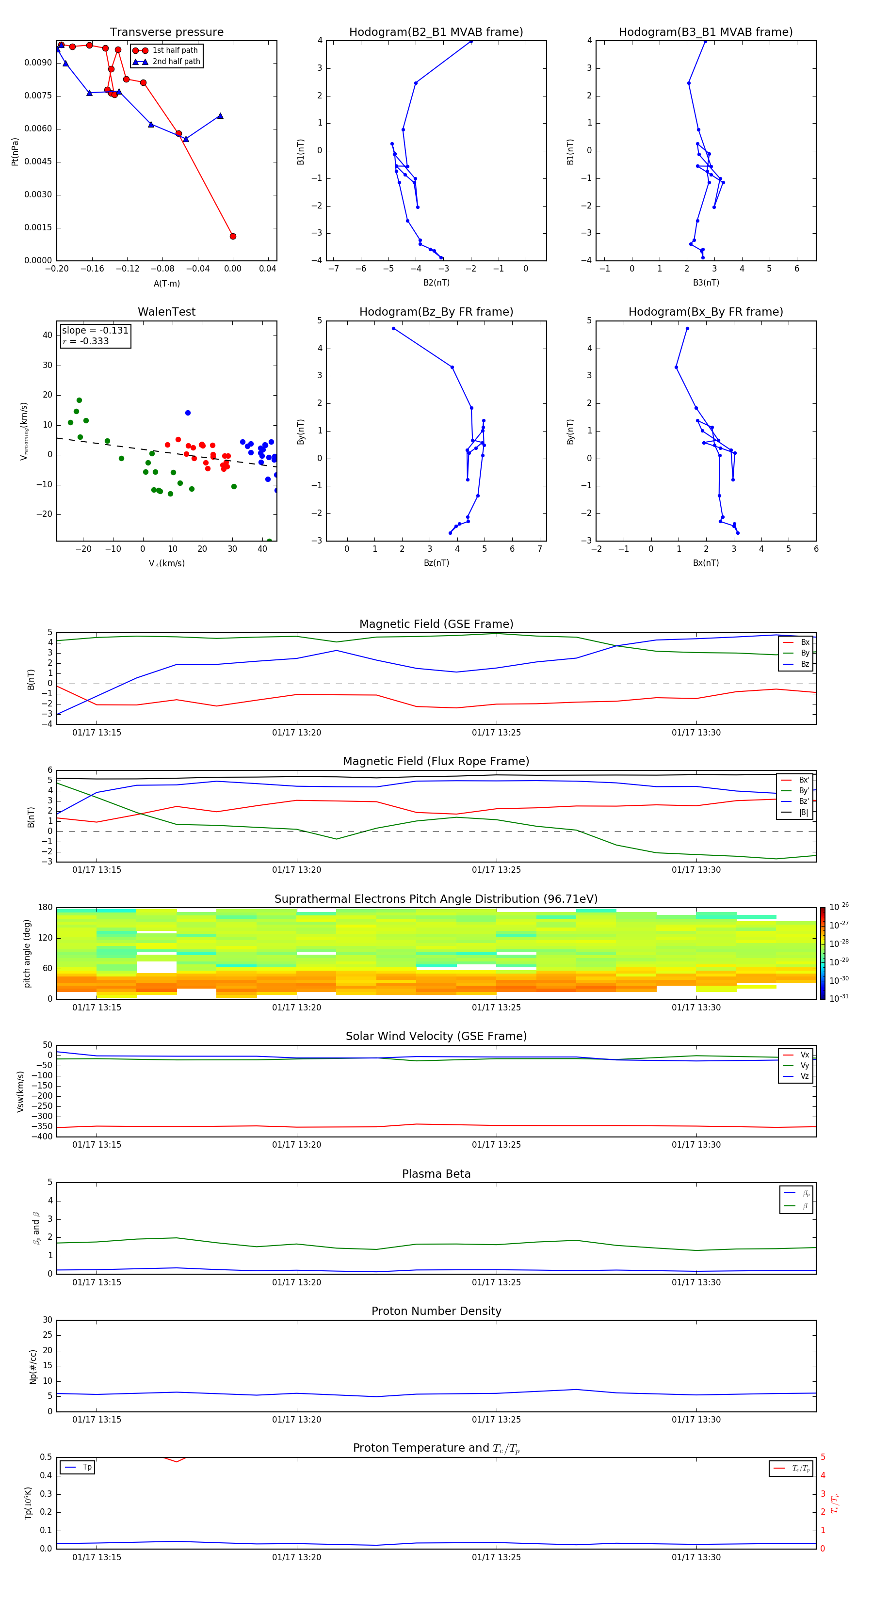The image size is (873, 1600).
Task: Click the 'V_A(km/s)' axis label
Action: pos(166,563)
